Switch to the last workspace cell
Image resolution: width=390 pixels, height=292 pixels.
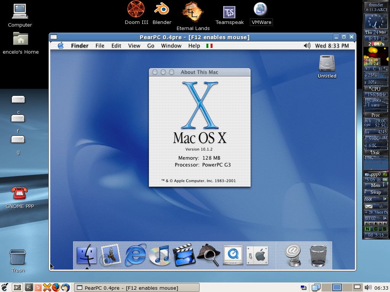coord(357,287)
